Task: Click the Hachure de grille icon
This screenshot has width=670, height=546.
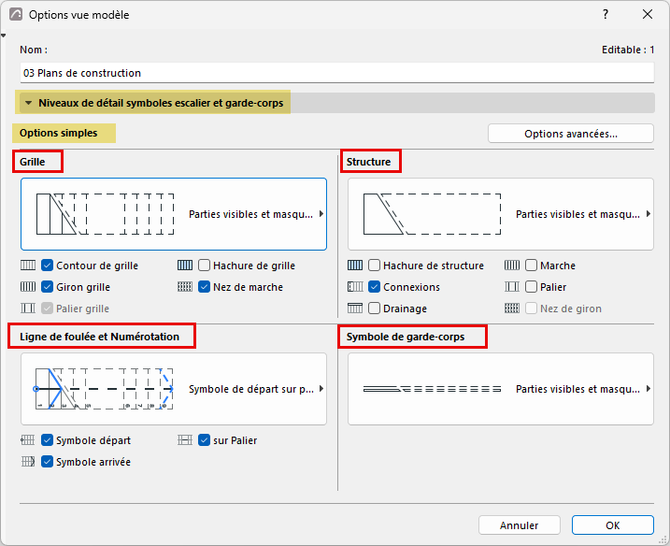Action: tap(185, 266)
